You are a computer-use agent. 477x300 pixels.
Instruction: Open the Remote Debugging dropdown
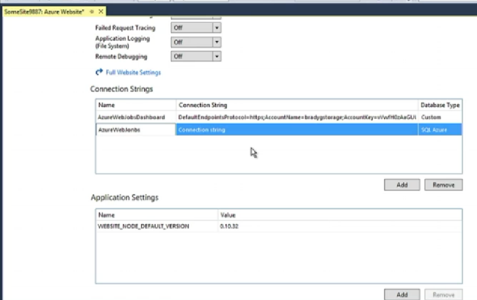click(x=217, y=57)
